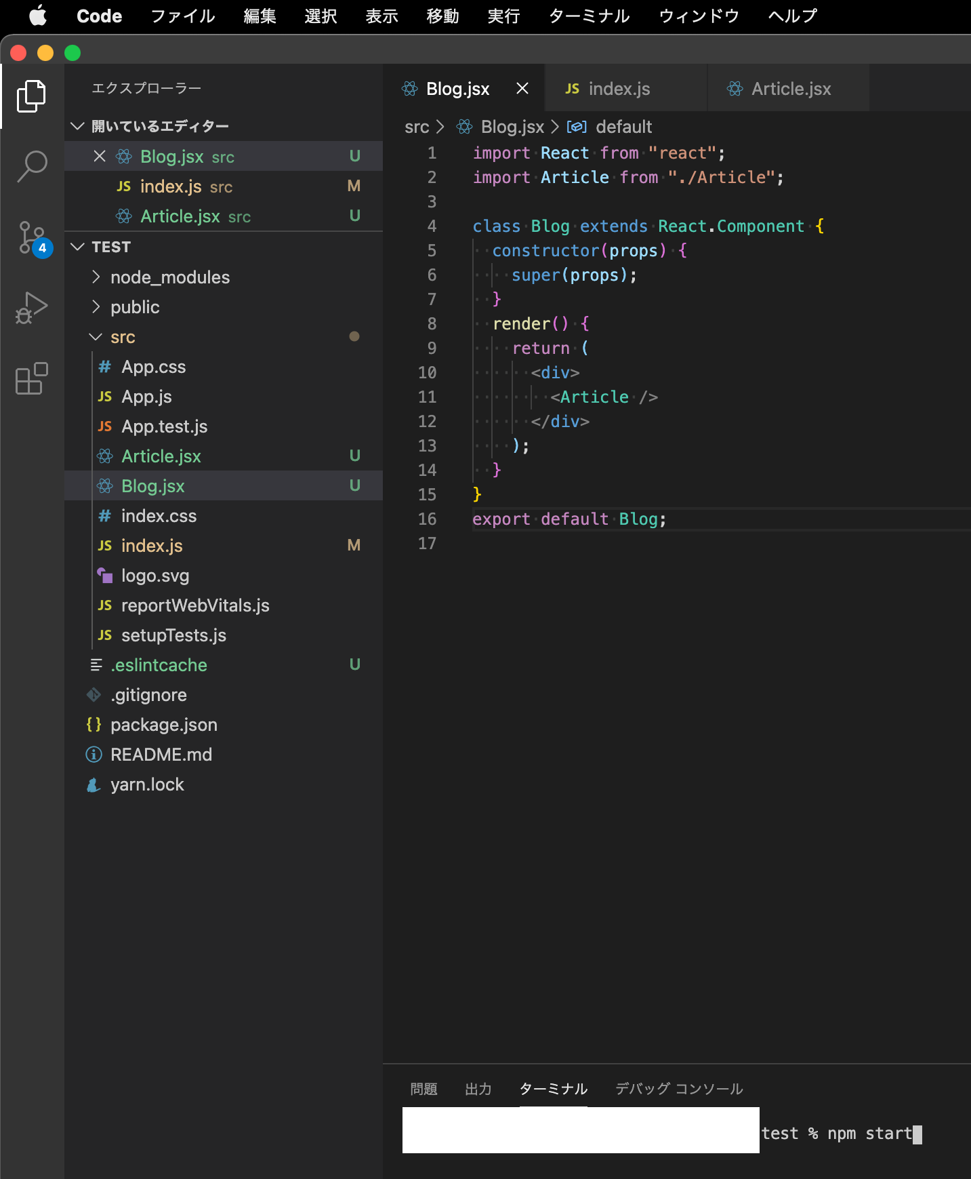Expand the public folder
Screen dimensions: 971x1179
(96, 306)
